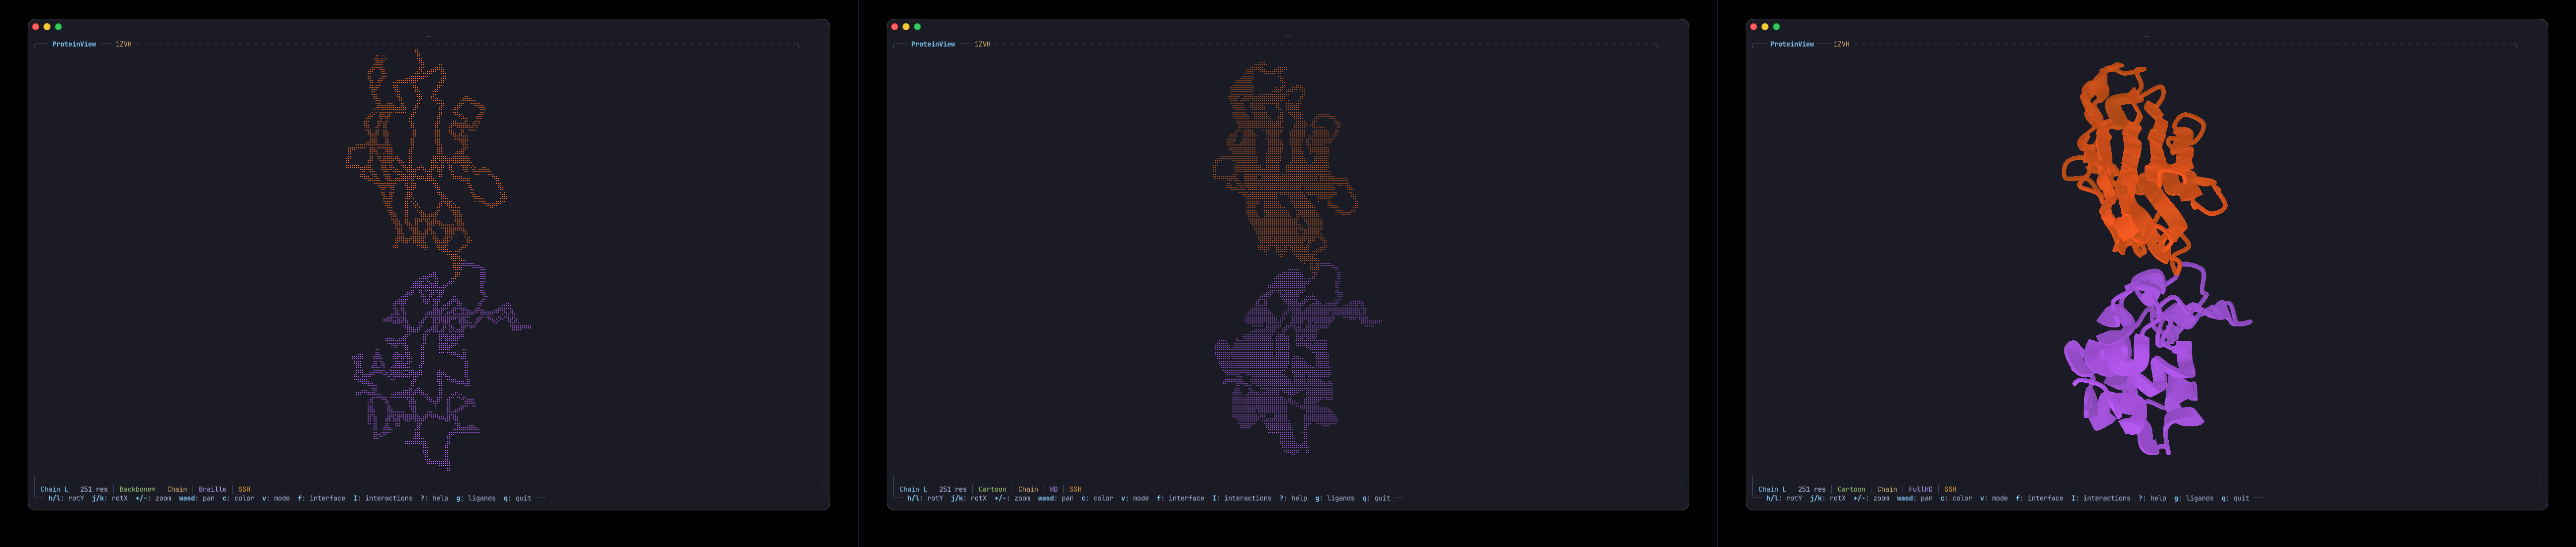The height and width of the screenshot is (547, 2576).
Task: Click the ProteinView title in Braille window
Action: point(74,44)
